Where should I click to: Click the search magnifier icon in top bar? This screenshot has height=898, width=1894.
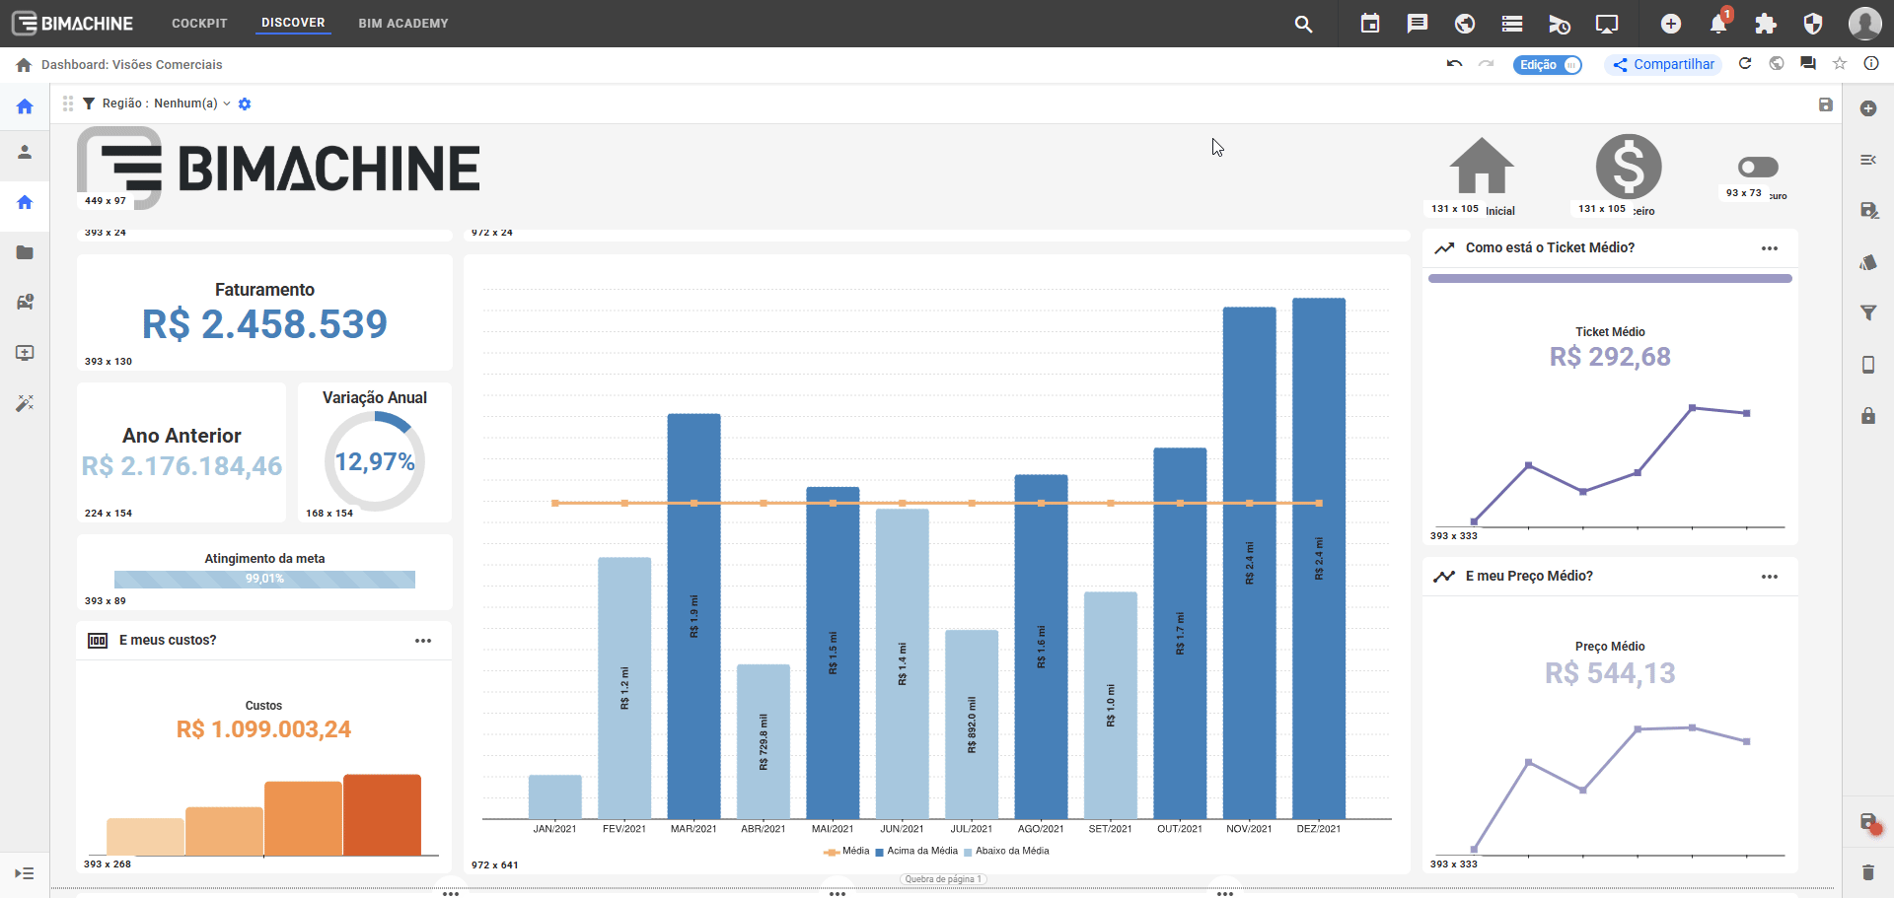tap(1303, 24)
